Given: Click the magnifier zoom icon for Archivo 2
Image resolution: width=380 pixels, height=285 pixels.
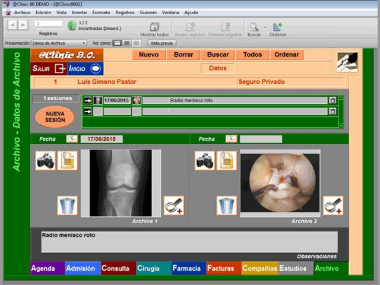Looking at the screenshot, I should tap(333, 205).
